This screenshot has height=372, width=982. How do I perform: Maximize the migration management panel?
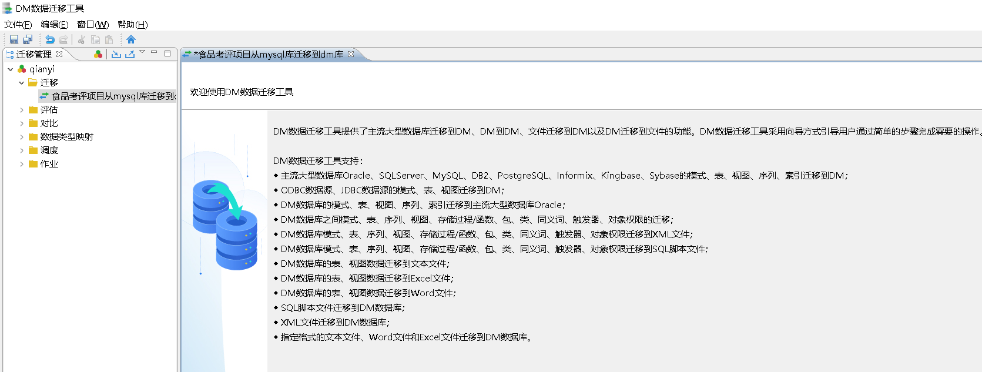pyautogui.click(x=167, y=53)
